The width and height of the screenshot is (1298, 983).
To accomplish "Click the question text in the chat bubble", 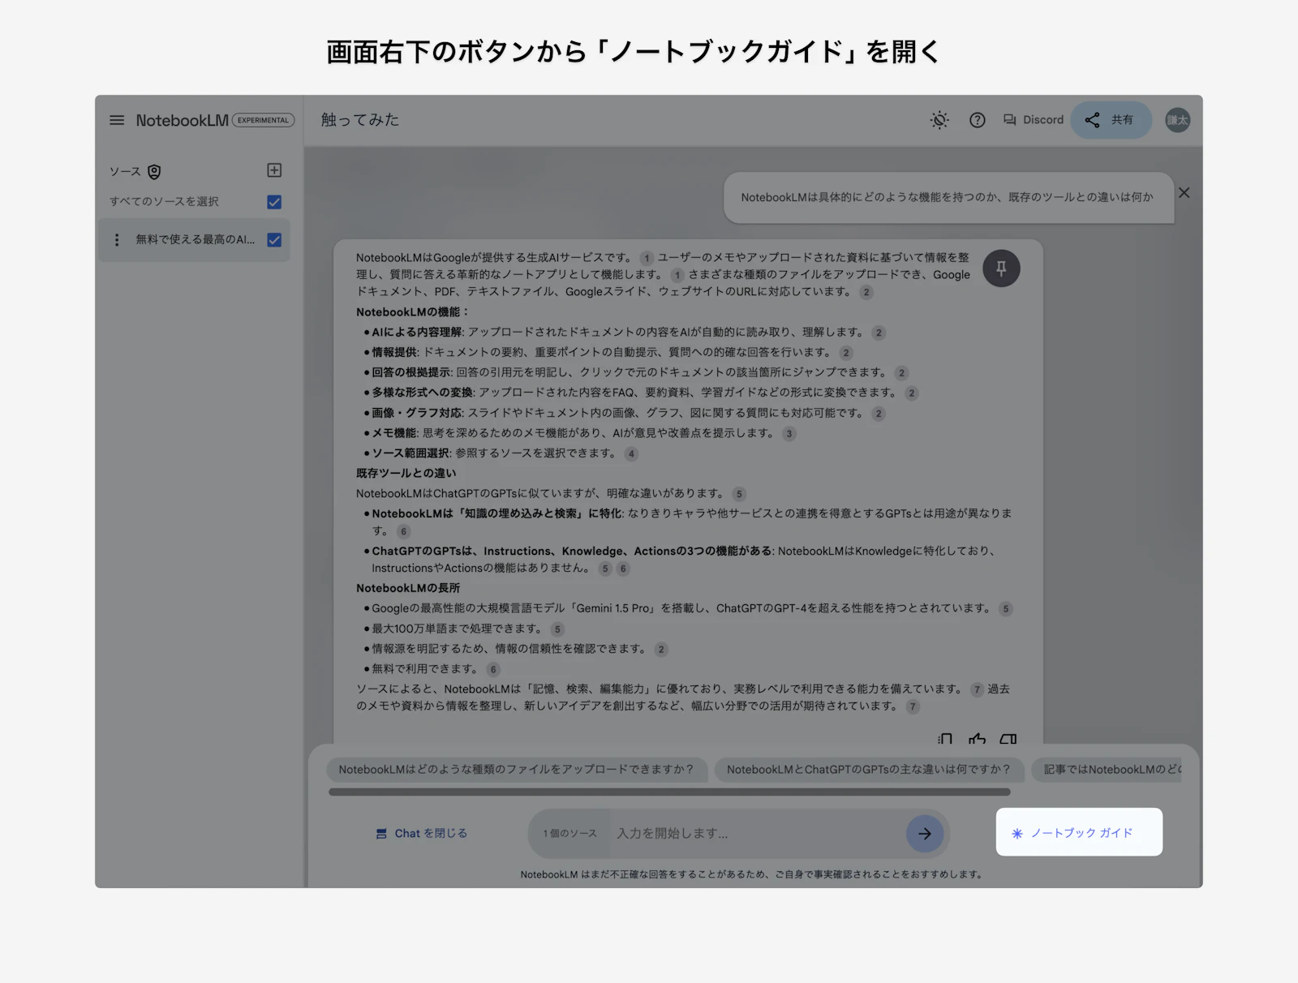I will click(947, 197).
